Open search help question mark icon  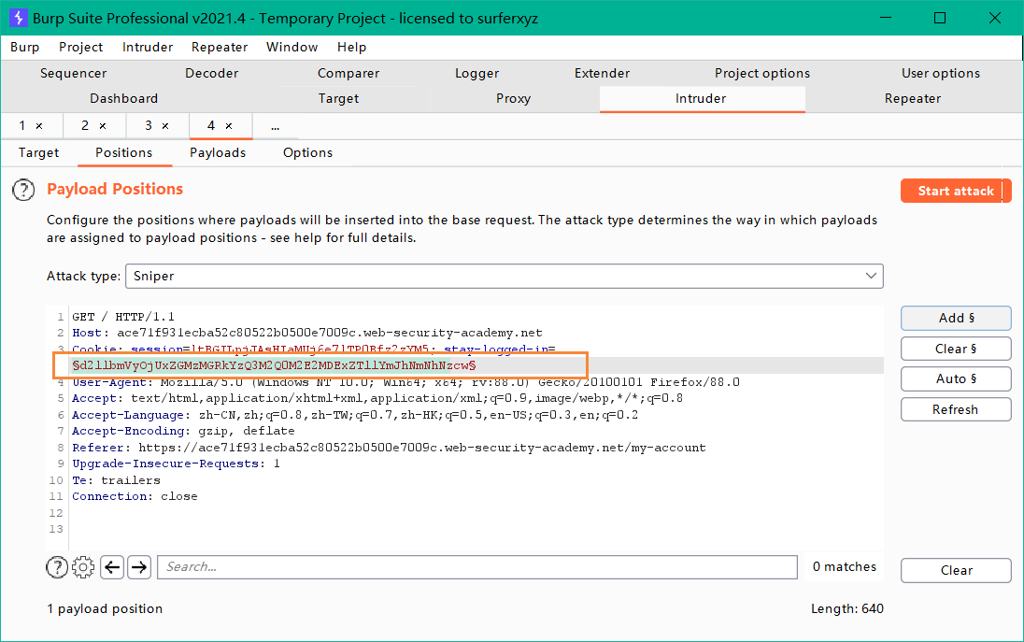click(x=57, y=567)
